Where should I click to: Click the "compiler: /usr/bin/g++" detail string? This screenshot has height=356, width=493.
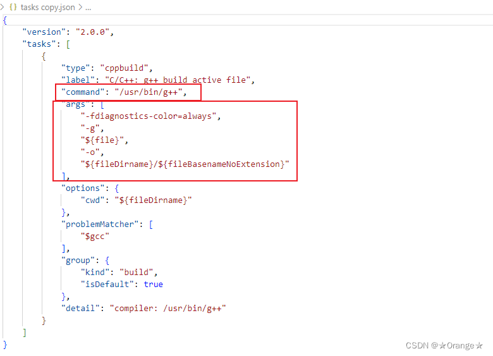168,309
